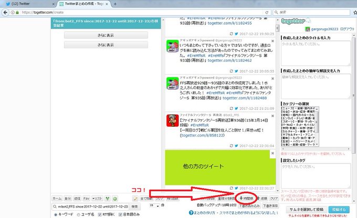This screenshot has height=218, width=357.
Task: Click magnifier icon in browser 検索 box
Action: tap(276, 12)
